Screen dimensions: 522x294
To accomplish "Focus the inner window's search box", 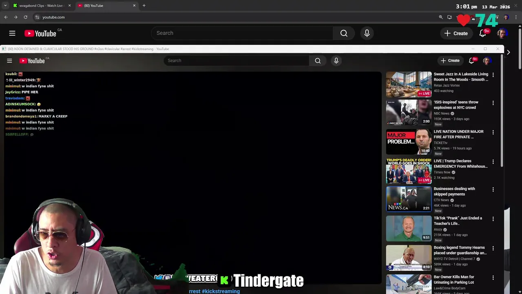I will 237,60.
